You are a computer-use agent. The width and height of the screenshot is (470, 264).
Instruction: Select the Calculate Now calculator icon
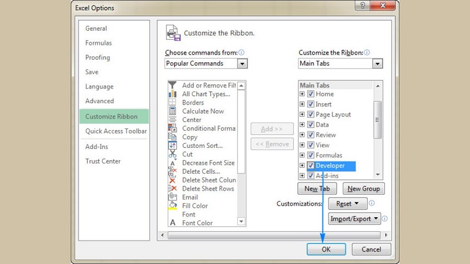173,111
